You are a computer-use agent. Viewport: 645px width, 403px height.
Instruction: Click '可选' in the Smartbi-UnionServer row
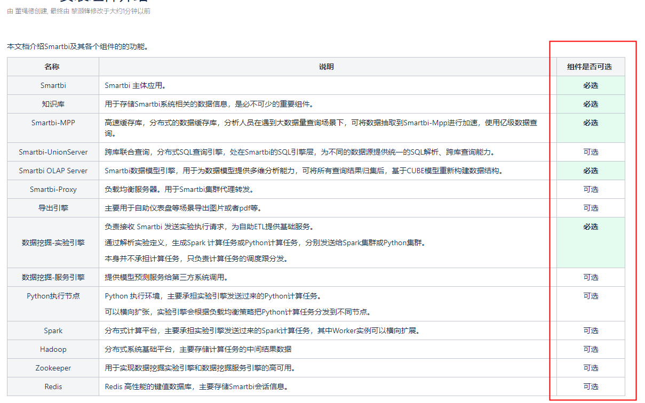click(591, 152)
